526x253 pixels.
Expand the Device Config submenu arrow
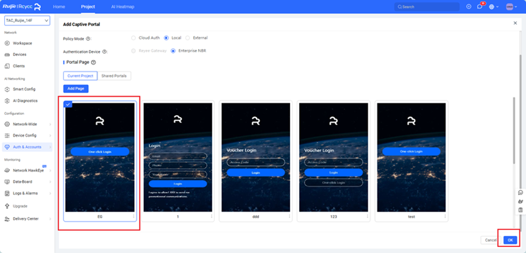pyautogui.click(x=50, y=136)
